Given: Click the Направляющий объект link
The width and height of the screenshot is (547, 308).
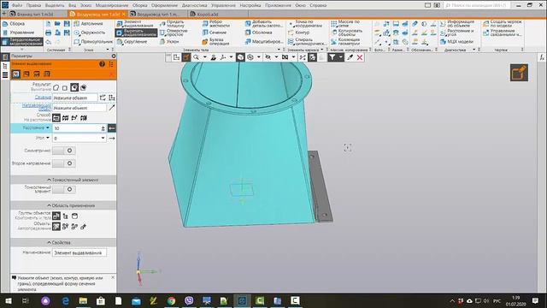Looking at the screenshot, I should coord(37,107).
